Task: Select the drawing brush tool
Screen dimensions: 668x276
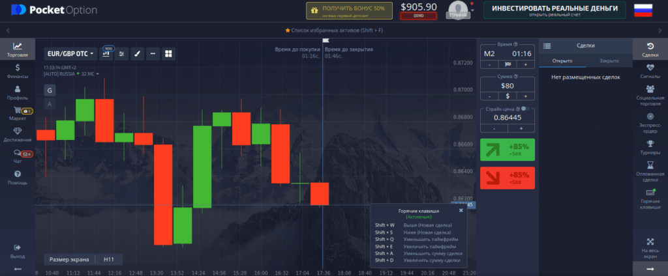Action: [x=137, y=53]
